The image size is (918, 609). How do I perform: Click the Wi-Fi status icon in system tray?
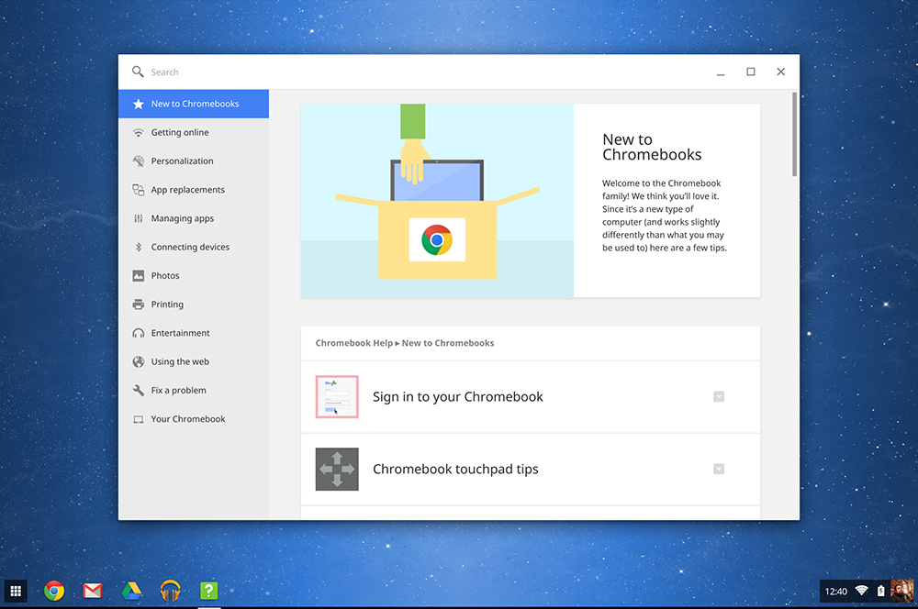[x=861, y=591]
